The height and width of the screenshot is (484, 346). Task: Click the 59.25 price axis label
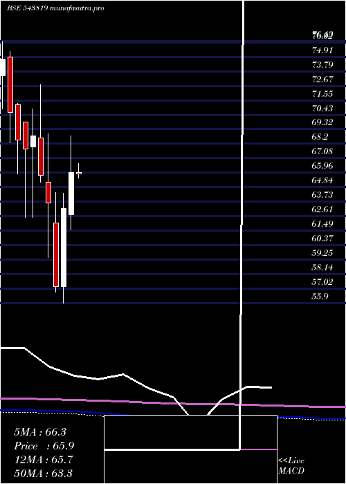pyautogui.click(x=322, y=252)
